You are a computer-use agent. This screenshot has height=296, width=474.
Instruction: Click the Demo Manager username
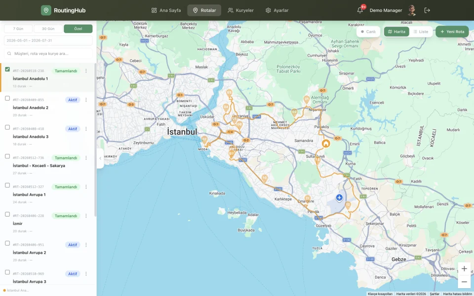coord(386,10)
